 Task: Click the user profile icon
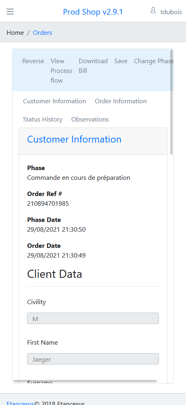tap(153, 11)
